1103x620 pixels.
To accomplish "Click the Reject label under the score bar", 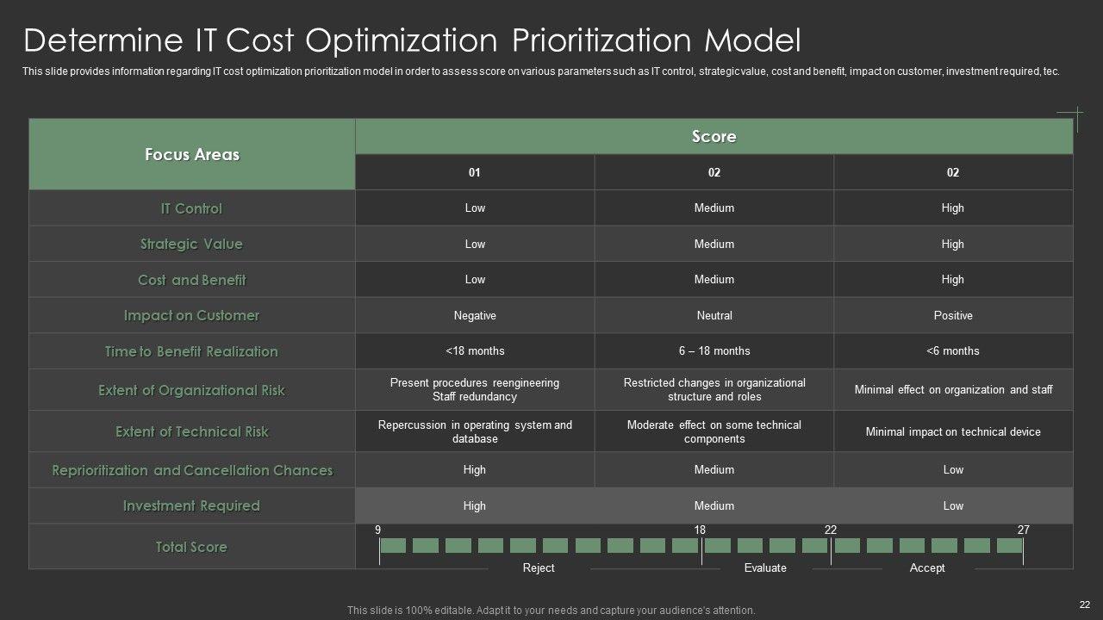I will tap(539, 568).
